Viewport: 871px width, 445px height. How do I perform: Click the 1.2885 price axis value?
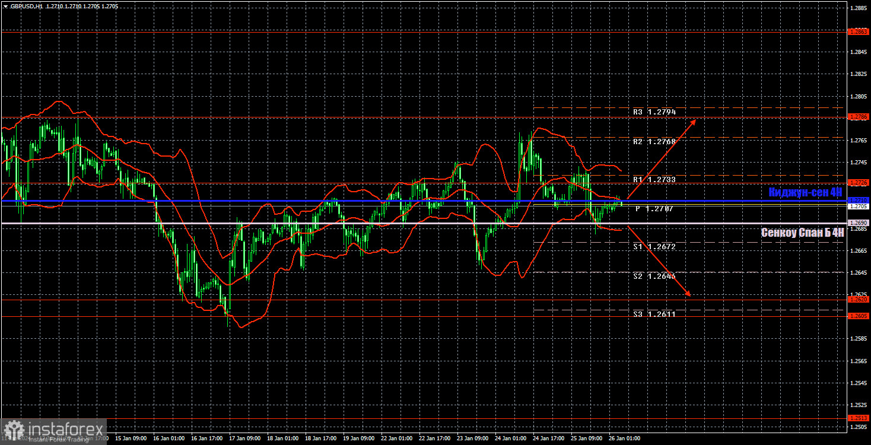(x=859, y=8)
